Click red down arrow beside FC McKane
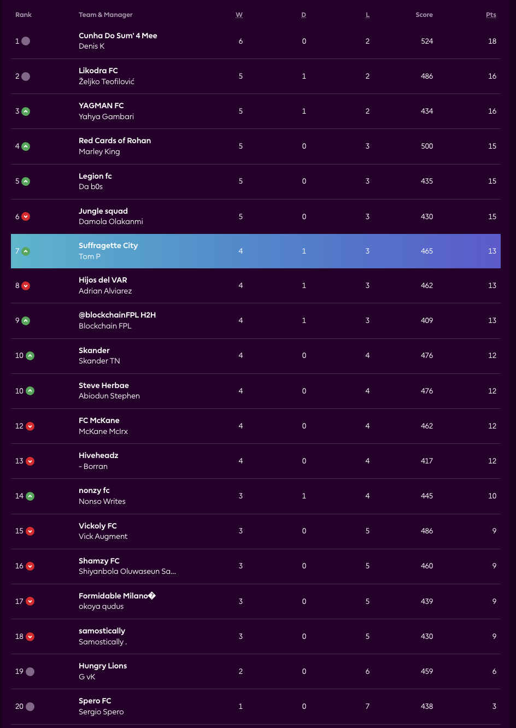516x728 pixels. click(x=30, y=426)
